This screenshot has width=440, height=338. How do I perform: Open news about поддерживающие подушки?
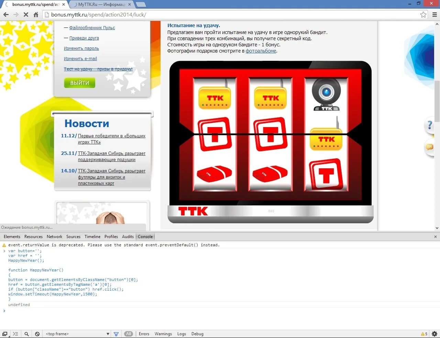111,156
